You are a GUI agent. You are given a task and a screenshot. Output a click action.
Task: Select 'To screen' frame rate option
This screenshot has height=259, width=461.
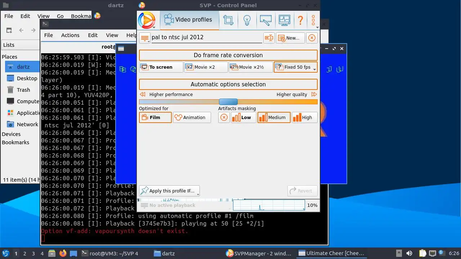161,67
